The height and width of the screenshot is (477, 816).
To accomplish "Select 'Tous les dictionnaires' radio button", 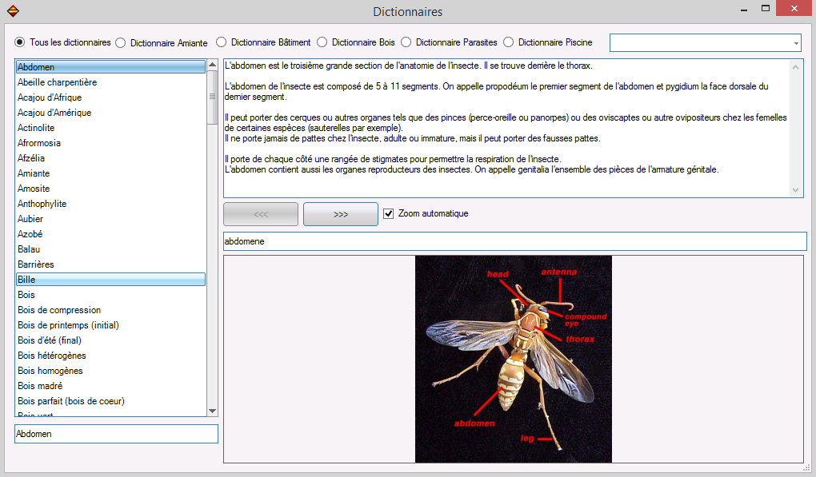I will click(20, 42).
